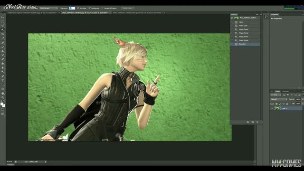Select the Hand tool
The height and width of the screenshot is (171, 304).
[x=2, y=93]
